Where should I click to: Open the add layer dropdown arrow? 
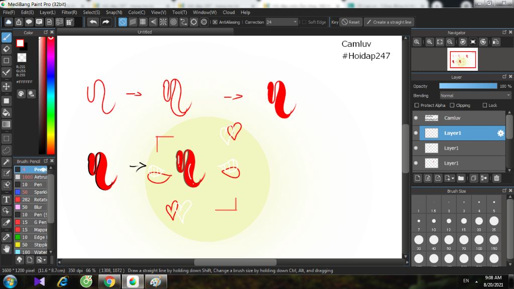(x=453, y=178)
